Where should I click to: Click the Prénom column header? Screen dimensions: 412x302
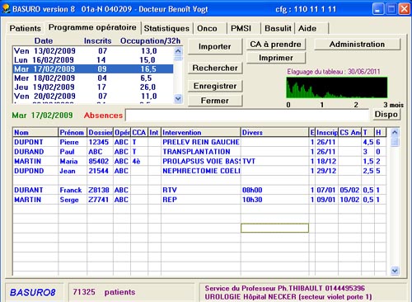coord(73,133)
